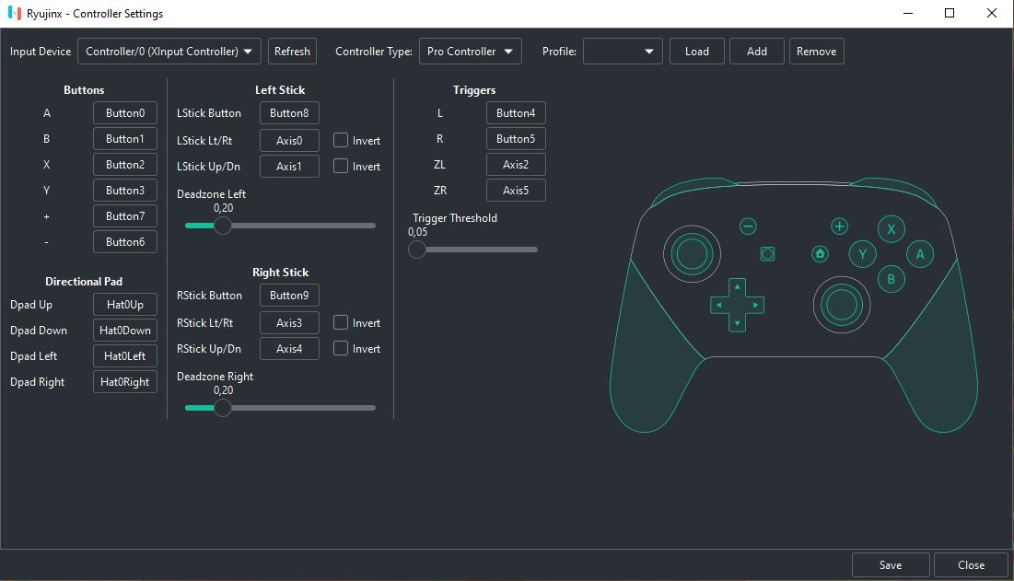Click the B button on the controller diagram
This screenshot has width=1014, height=581.
coord(891,279)
